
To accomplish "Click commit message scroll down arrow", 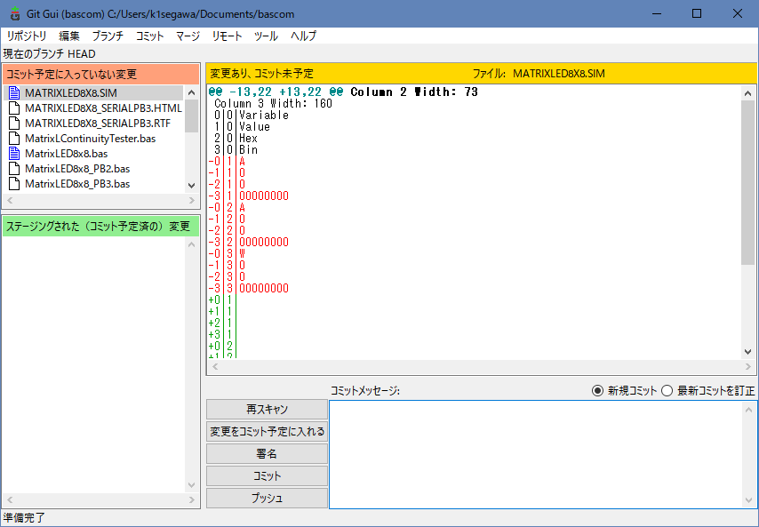I will point(749,500).
